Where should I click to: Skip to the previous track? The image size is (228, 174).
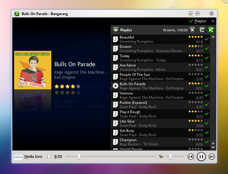pyautogui.click(x=190, y=157)
